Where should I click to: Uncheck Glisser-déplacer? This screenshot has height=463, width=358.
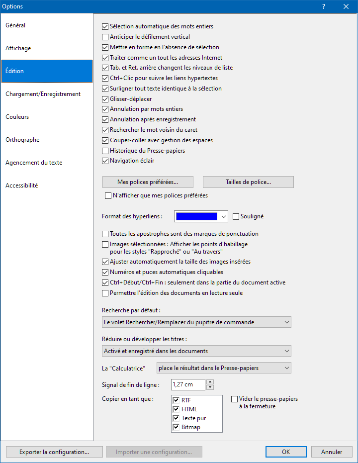point(105,99)
